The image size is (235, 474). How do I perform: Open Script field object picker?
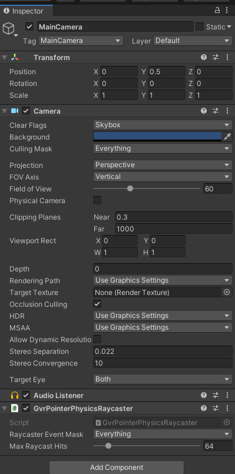click(227, 423)
